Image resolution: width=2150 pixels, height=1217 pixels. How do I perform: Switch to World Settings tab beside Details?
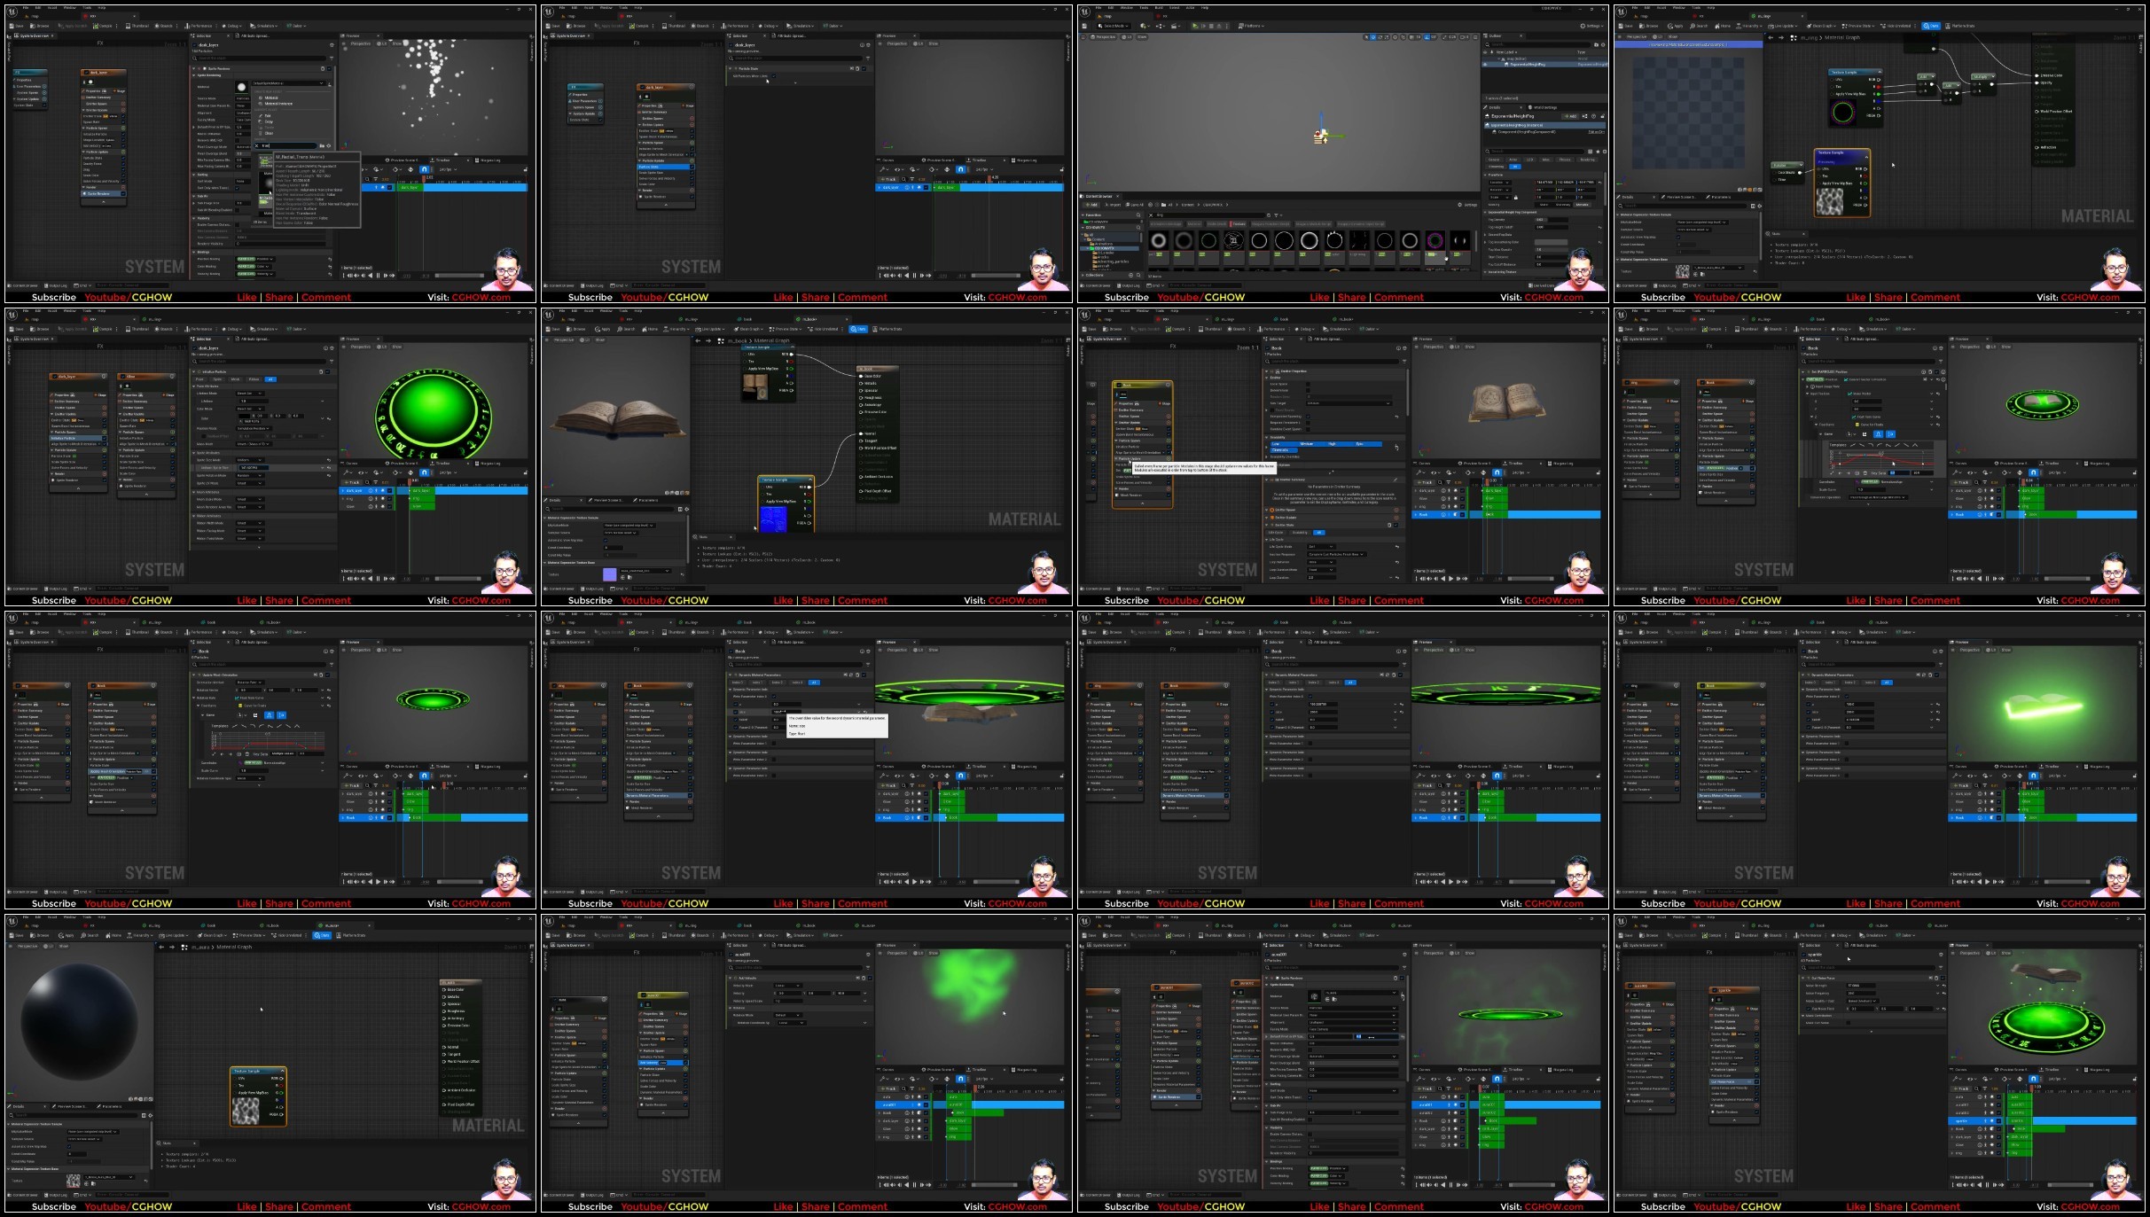pyautogui.click(x=1545, y=107)
